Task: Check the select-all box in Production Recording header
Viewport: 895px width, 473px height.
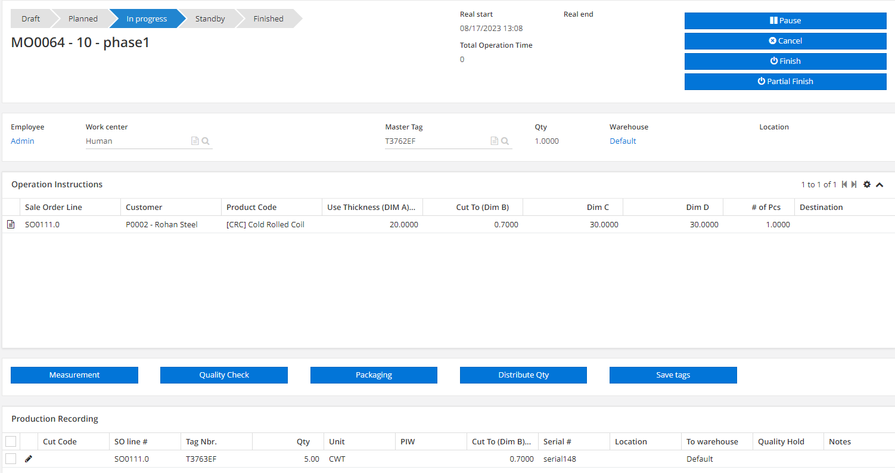Action: [x=11, y=441]
